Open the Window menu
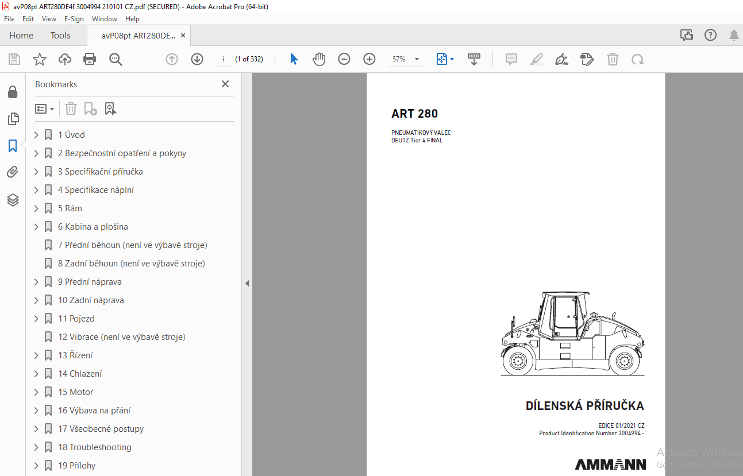Viewport: 743px width, 476px height. [x=105, y=19]
